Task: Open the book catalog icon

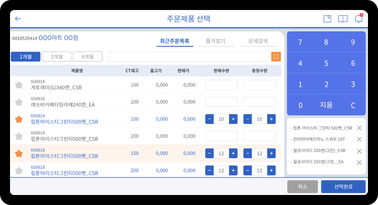Action: [343, 19]
